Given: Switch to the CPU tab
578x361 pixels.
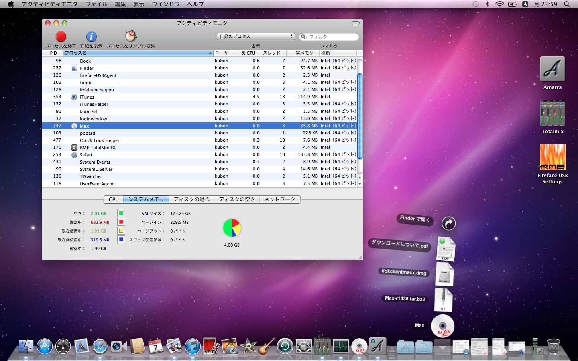Looking at the screenshot, I should [x=114, y=199].
